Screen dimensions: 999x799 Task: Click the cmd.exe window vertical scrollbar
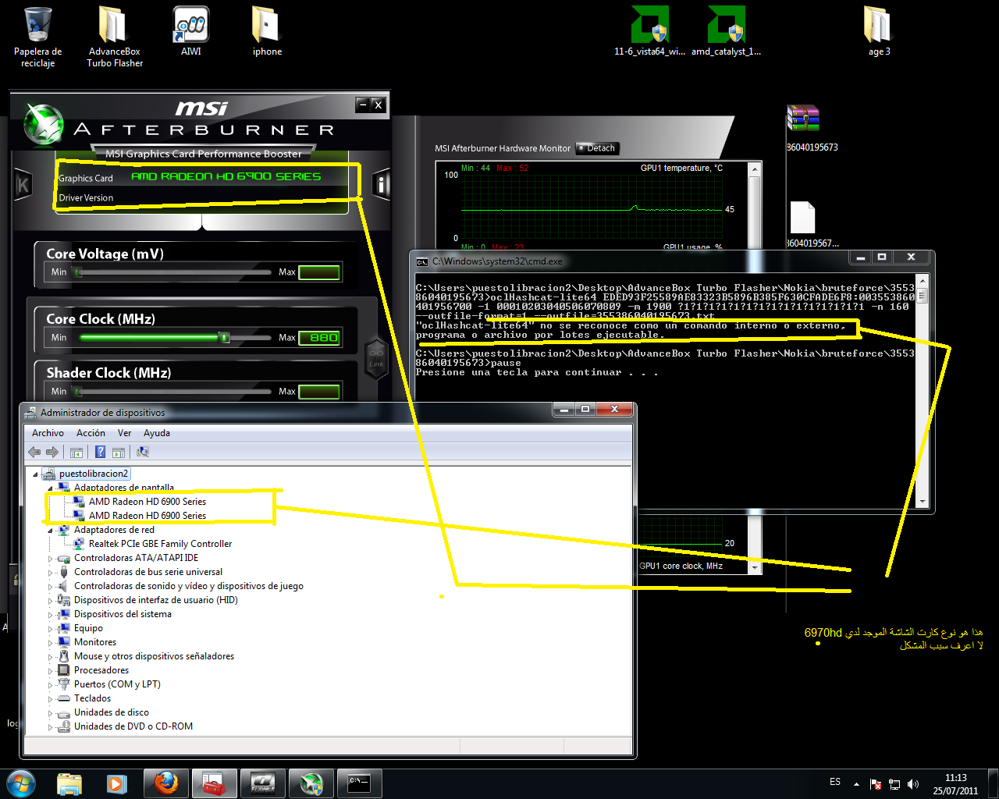tap(923, 390)
